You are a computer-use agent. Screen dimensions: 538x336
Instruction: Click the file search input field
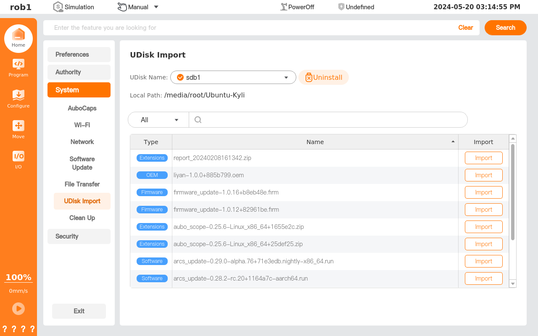pos(332,120)
